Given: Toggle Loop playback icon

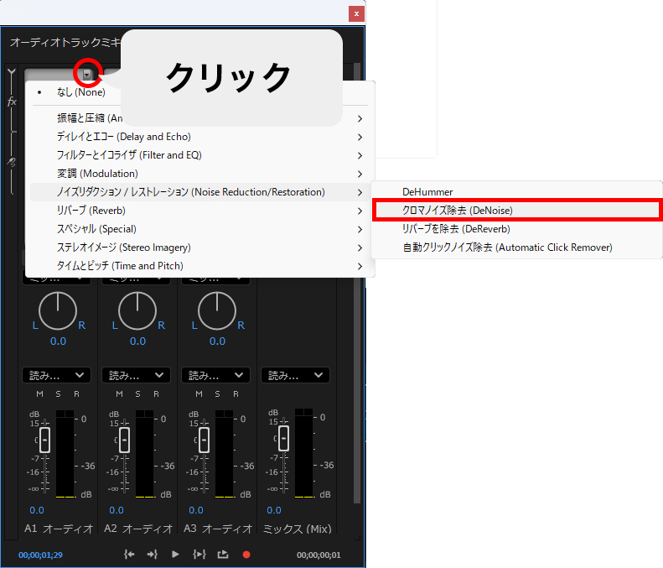Looking at the screenshot, I should [x=223, y=555].
